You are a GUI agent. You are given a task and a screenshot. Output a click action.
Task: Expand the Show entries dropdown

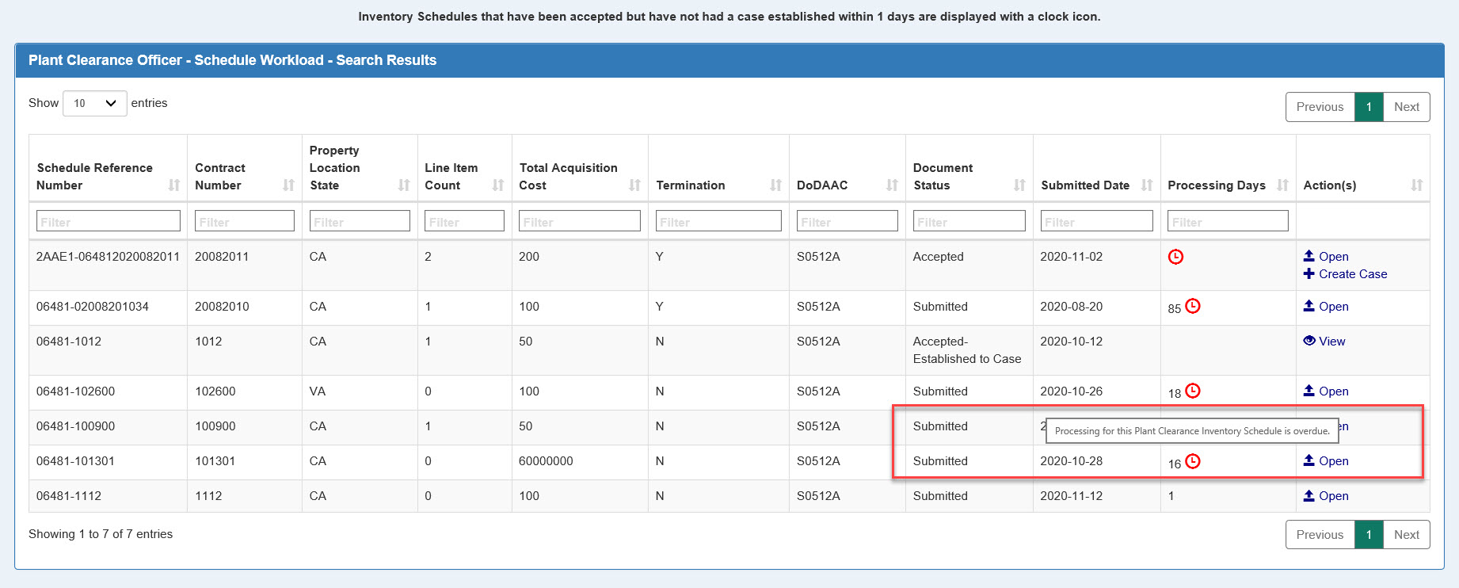pos(95,103)
